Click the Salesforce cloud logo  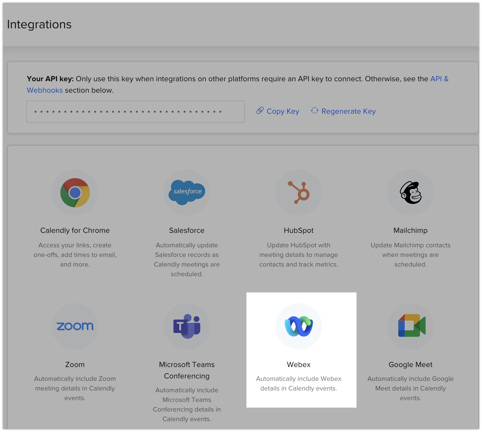(x=187, y=193)
